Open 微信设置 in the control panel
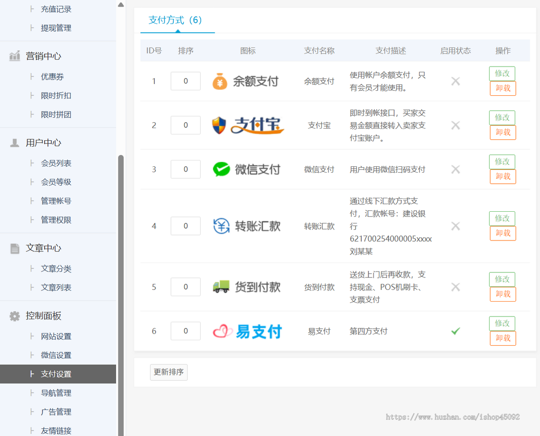This screenshot has height=436, width=540. [56, 355]
